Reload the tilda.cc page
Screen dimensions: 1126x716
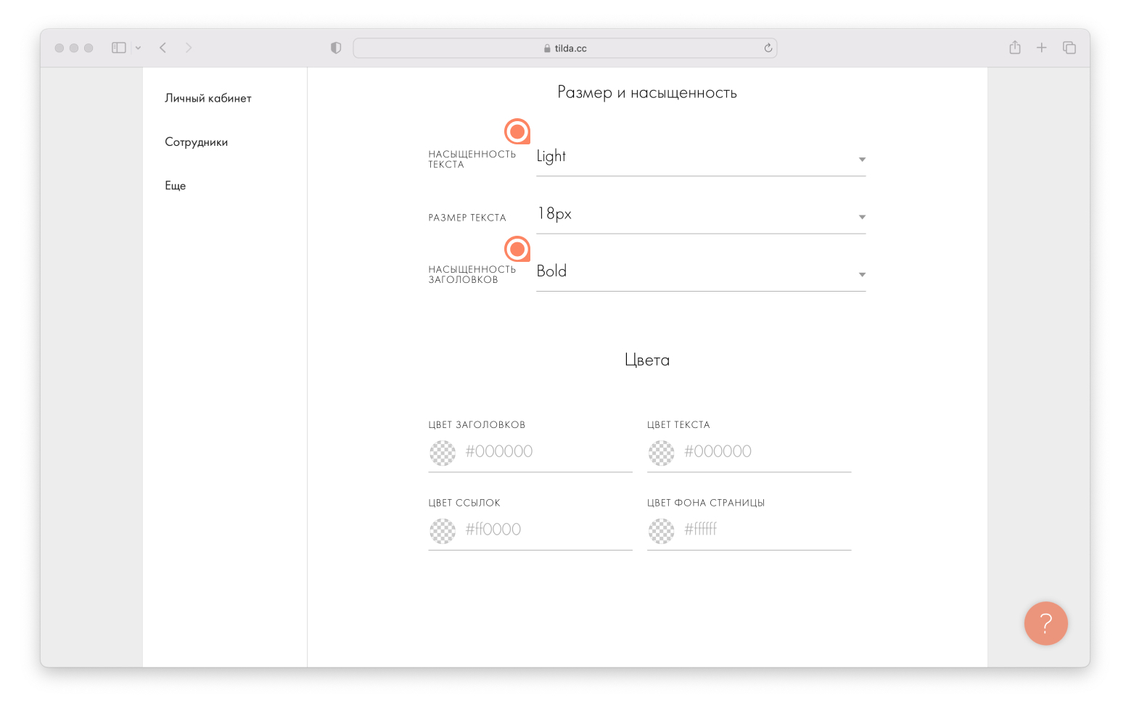click(x=768, y=48)
